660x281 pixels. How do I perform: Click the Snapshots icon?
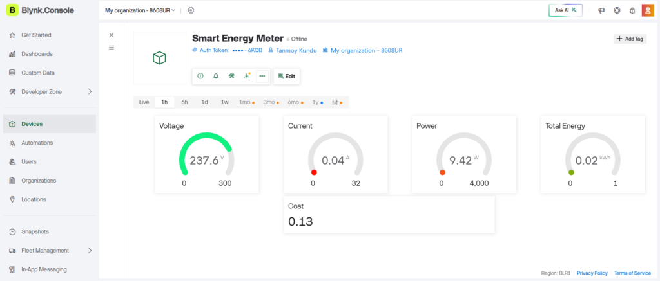13,232
